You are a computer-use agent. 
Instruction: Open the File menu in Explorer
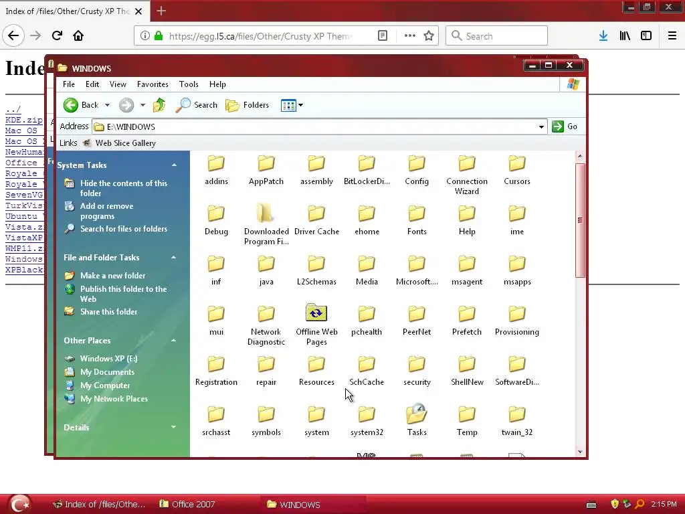click(69, 84)
